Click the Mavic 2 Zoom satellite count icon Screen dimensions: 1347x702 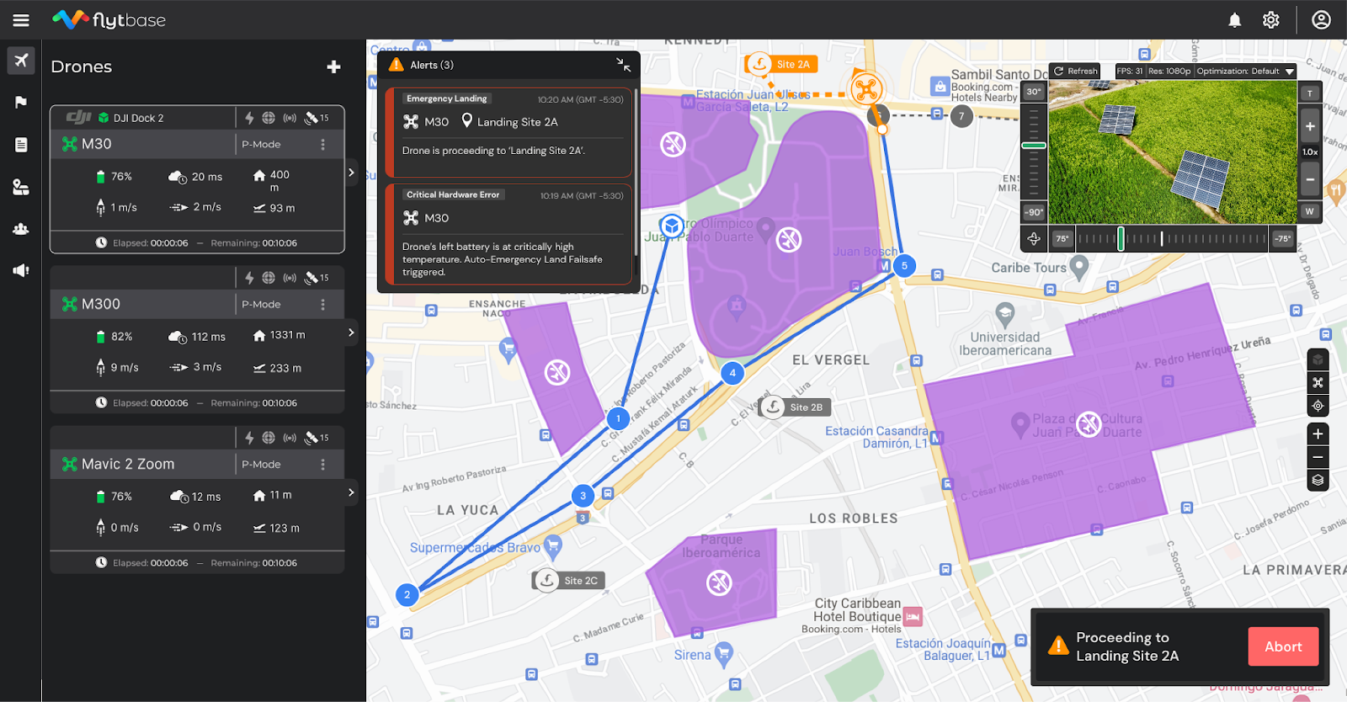(x=317, y=438)
